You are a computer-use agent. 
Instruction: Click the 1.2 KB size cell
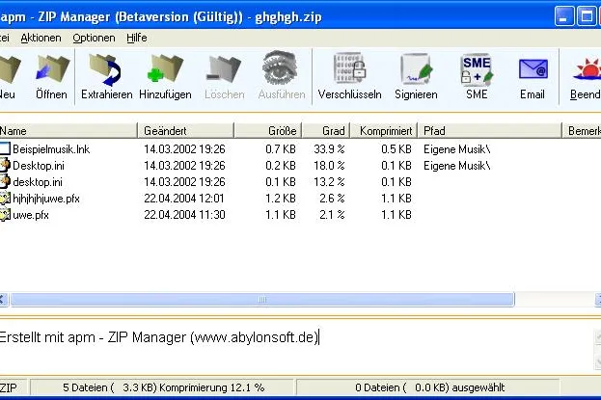(x=281, y=199)
